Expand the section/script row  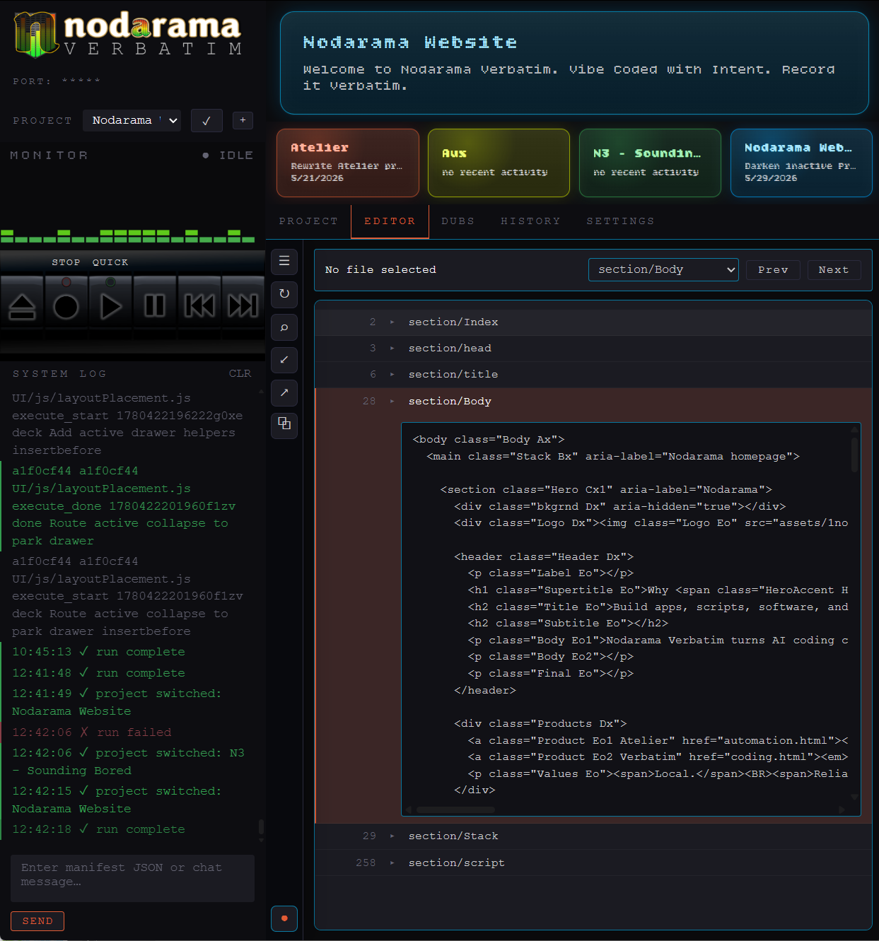pos(593,863)
